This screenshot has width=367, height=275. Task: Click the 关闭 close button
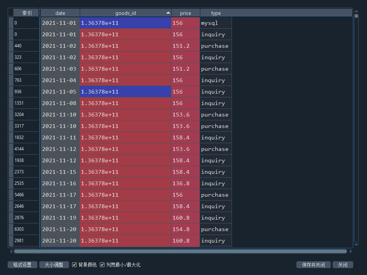tap(342, 264)
